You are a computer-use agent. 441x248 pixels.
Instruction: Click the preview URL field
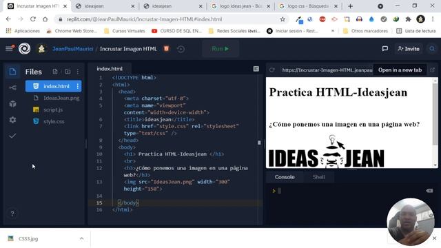click(327, 70)
